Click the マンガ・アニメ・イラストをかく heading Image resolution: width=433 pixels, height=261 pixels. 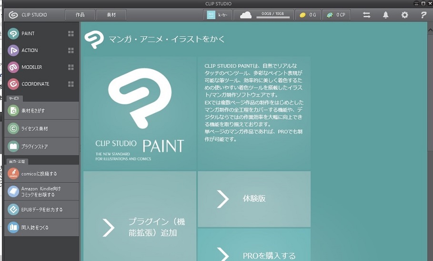coord(167,39)
